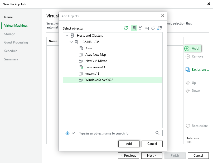Close the Add Objects dialog
Screen dimensions: 213x163
point(163,16)
